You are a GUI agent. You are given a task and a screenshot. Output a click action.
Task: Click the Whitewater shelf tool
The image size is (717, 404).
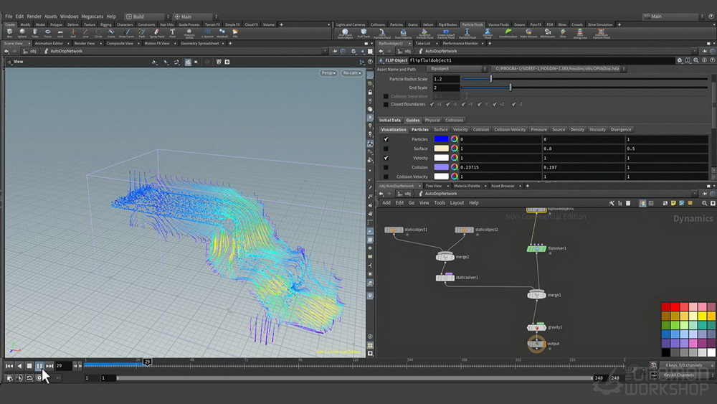click(547, 34)
